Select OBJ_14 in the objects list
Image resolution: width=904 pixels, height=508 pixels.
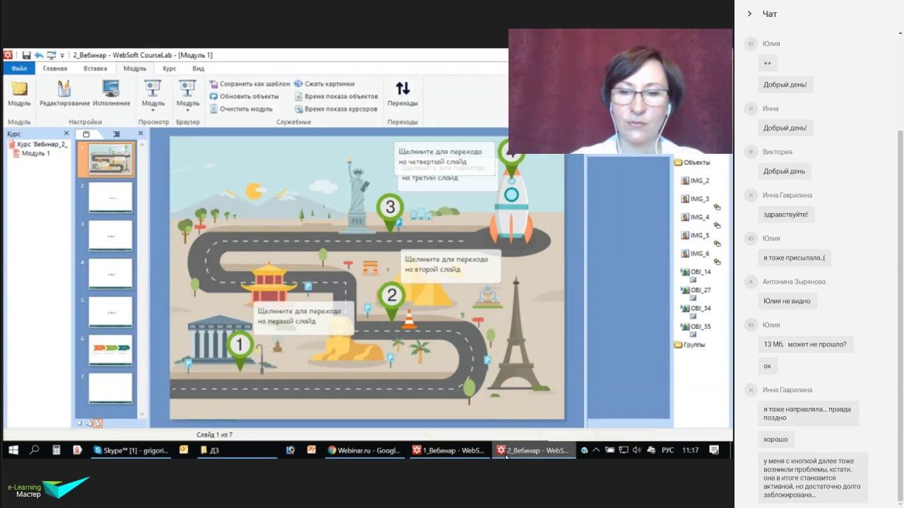[x=696, y=272]
